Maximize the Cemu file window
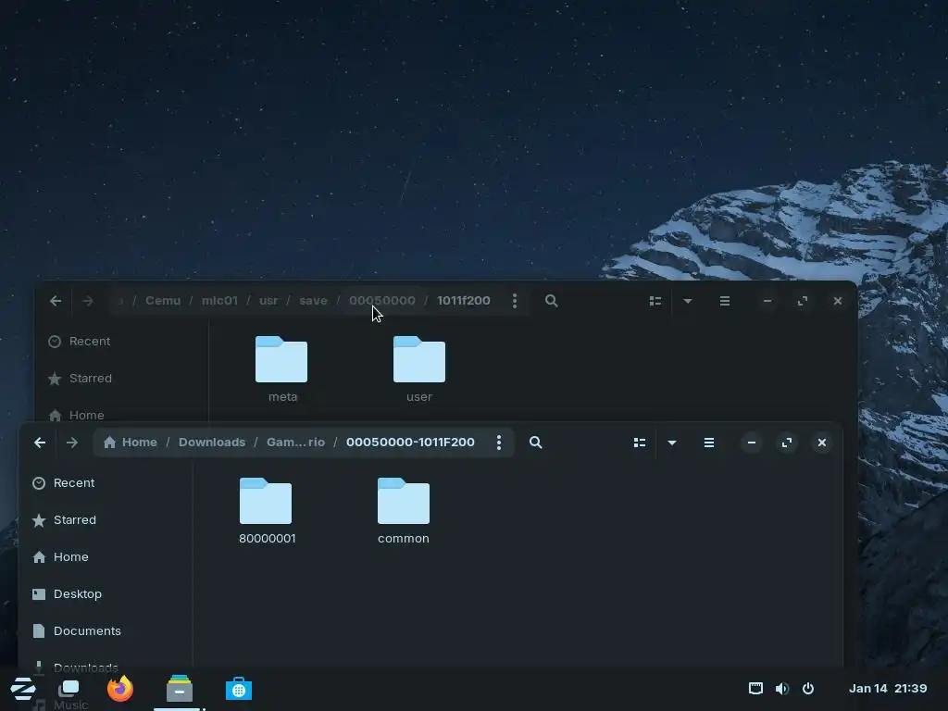The width and height of the screenshot is (948, 711). click(803, 301)
